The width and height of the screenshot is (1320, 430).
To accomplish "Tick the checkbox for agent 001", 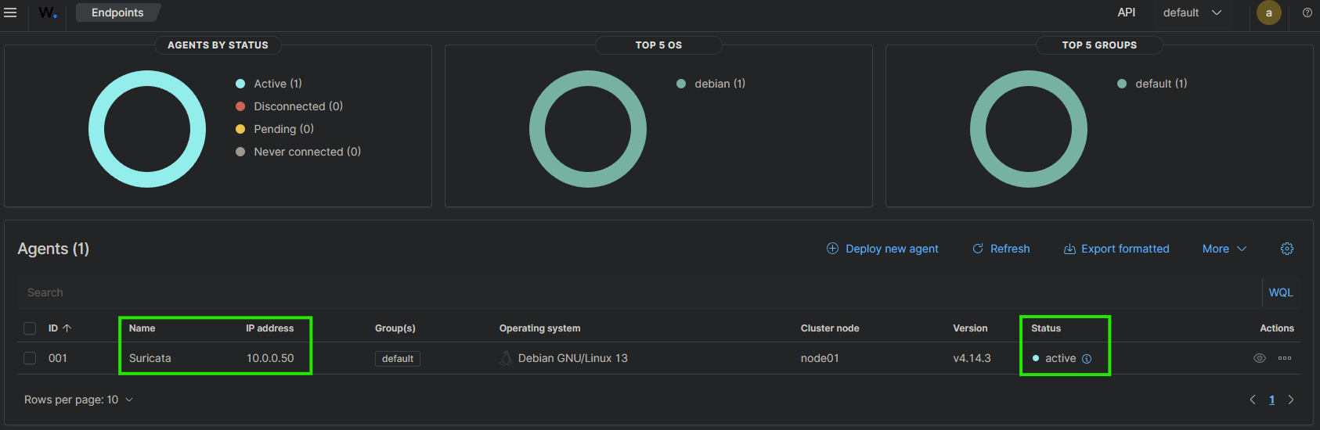I will [30, 358].
